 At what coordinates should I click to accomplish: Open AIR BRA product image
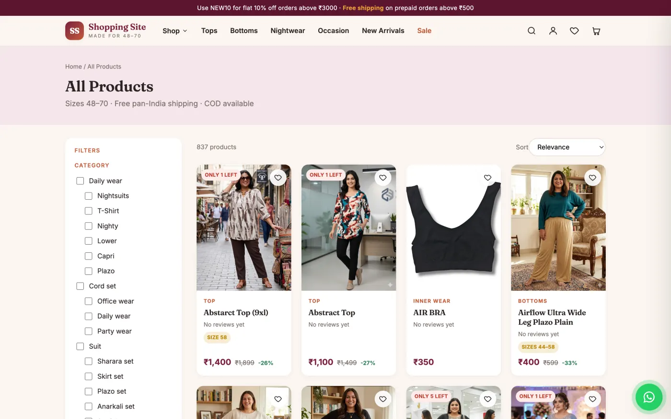coord(453,227)
